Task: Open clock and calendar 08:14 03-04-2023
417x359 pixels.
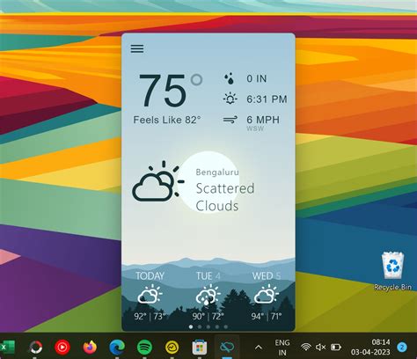Action: pos(370,347)
